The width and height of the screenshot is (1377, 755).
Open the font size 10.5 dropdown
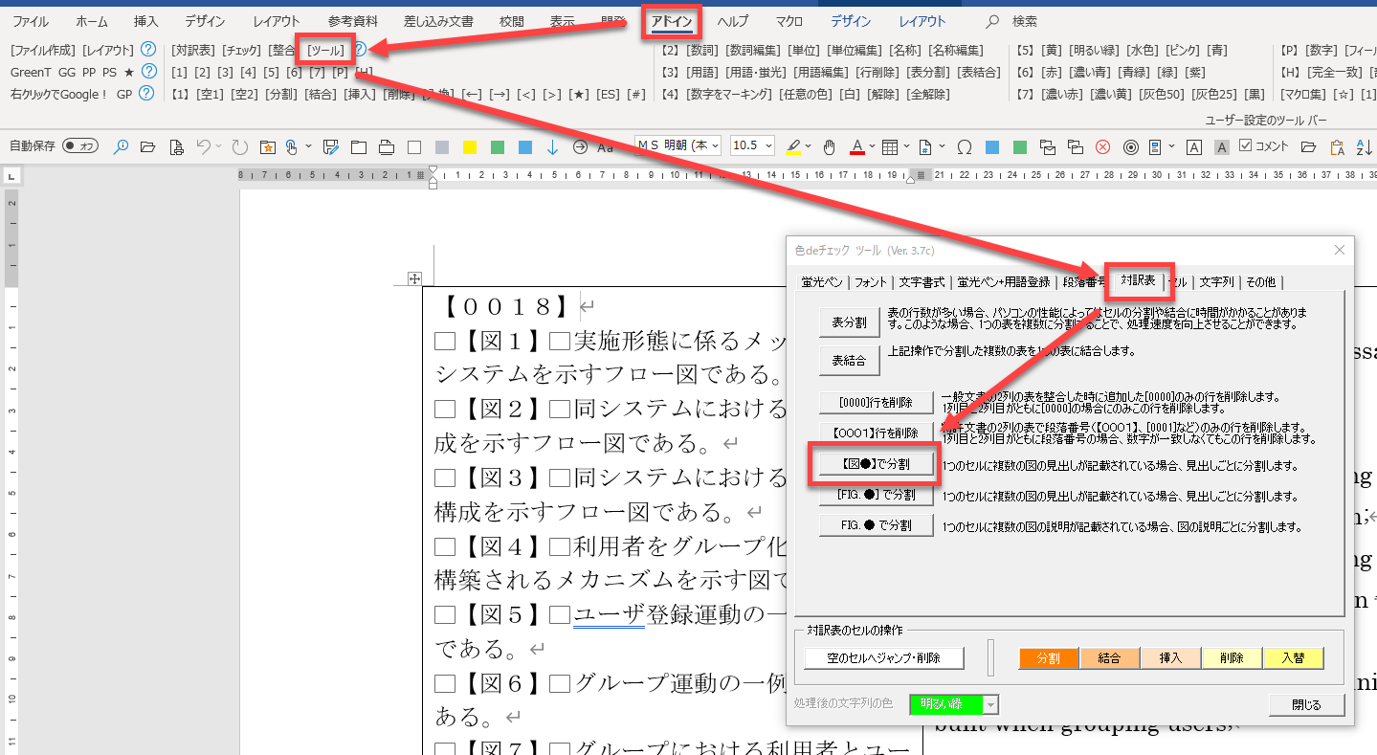point(767,146)
